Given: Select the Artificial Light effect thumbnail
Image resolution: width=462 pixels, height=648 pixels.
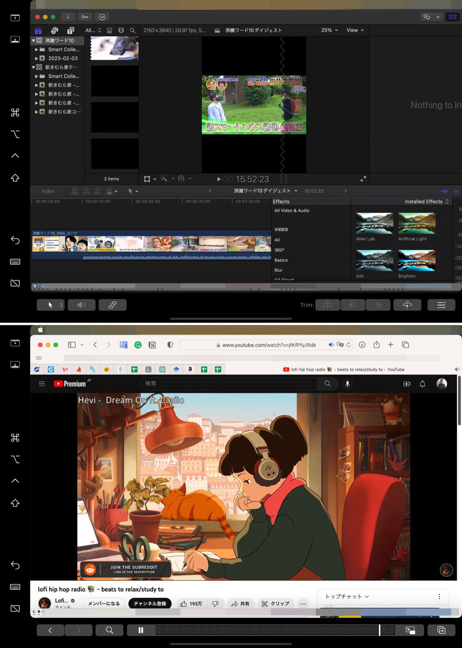Looking at the screenshot, I should 416,223.
